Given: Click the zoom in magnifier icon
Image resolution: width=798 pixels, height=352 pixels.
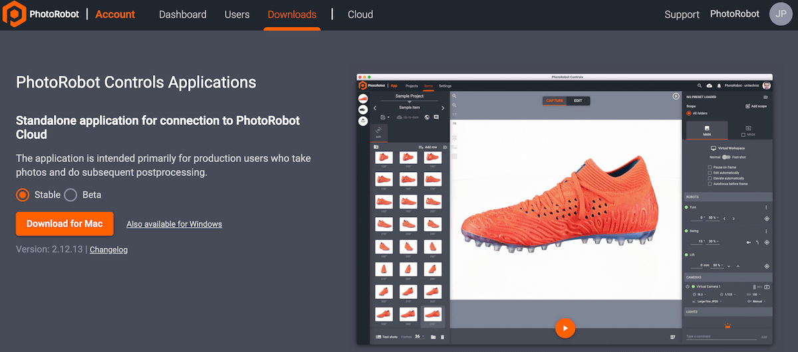Looking at the screenshot, I should [454, 96].
